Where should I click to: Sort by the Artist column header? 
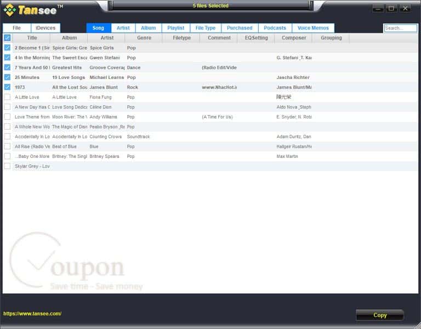106,38
